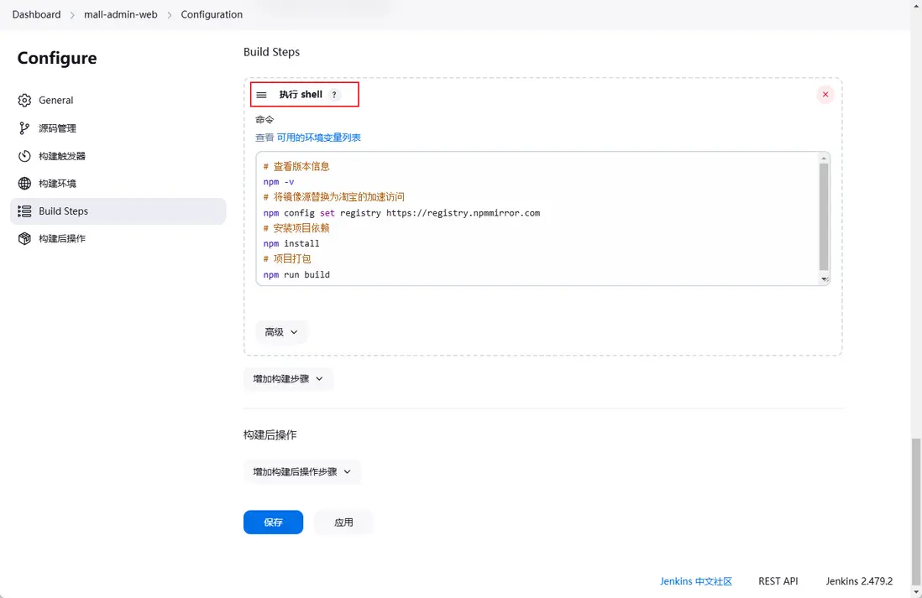922x598 pixels.
Task: Go to 构建后操作 sidebar section
Action: click(118, 238)
